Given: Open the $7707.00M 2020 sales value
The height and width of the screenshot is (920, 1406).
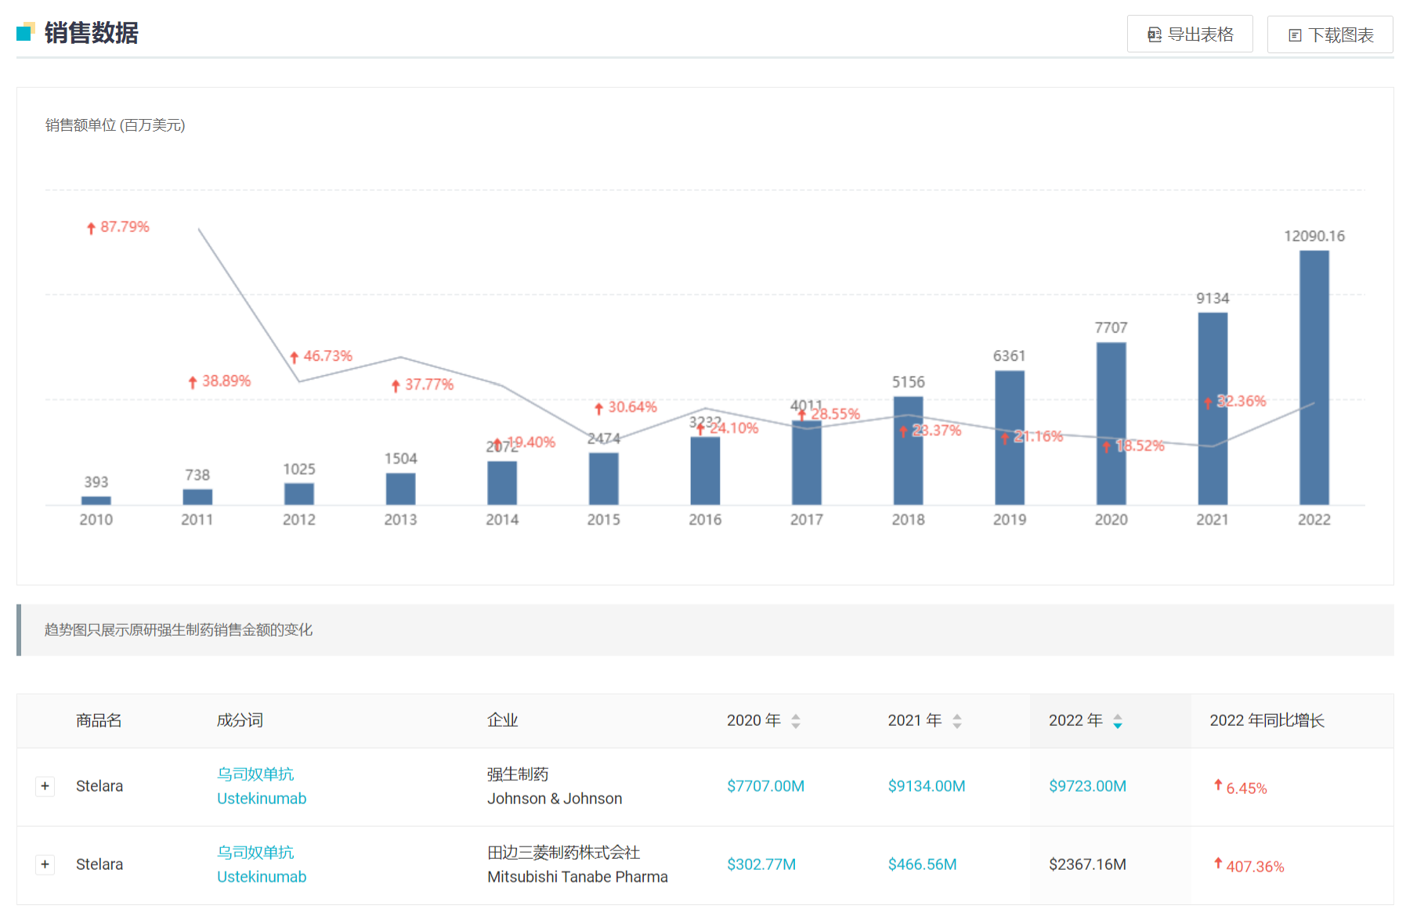Looking at the screenshot, I should click(x=765, y=786).
